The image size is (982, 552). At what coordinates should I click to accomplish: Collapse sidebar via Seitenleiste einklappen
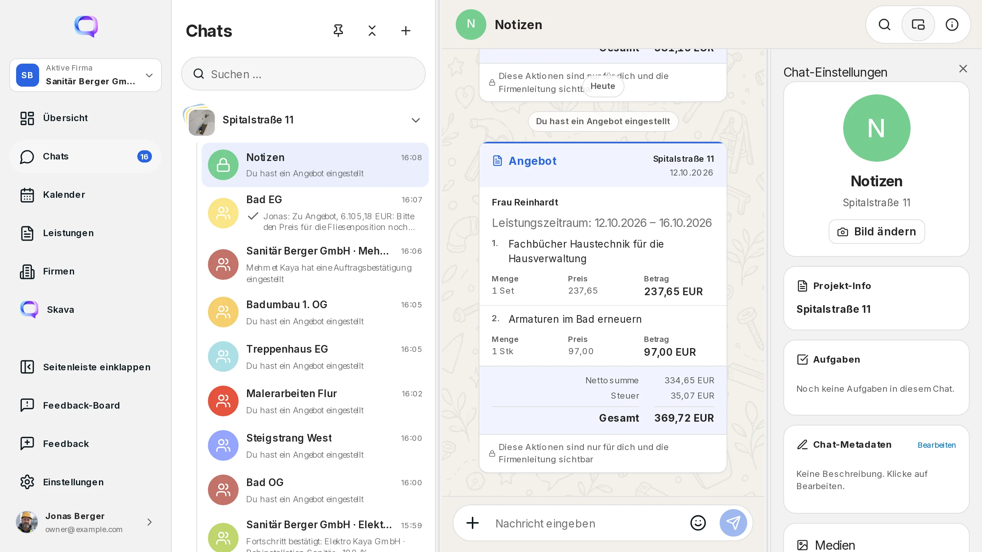pyautogui.click(x=85, y=367)
